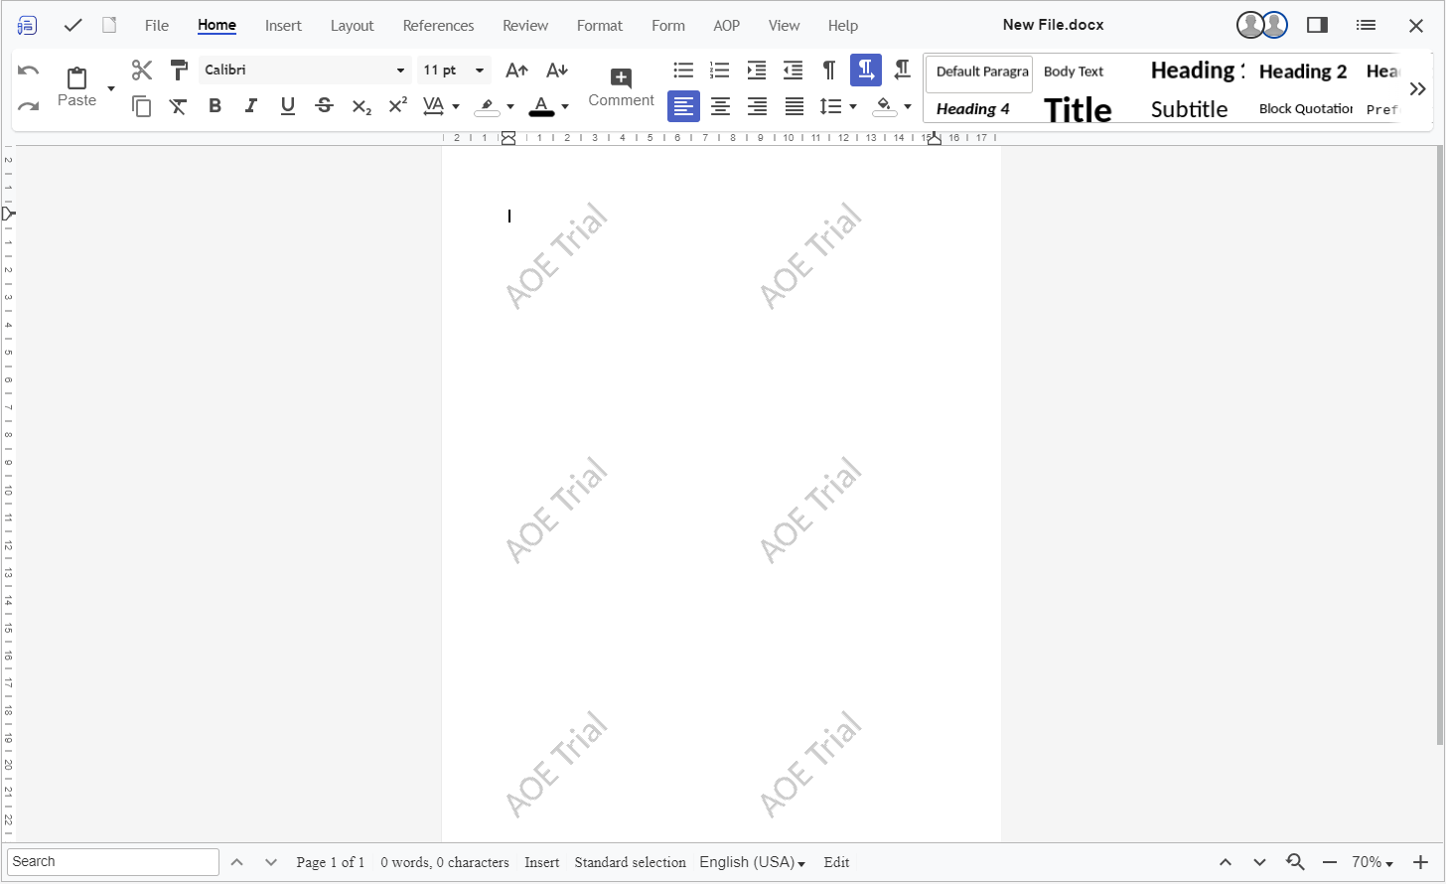
Task: Apply the Subtitle style
Action: (x=1189, y=109)
